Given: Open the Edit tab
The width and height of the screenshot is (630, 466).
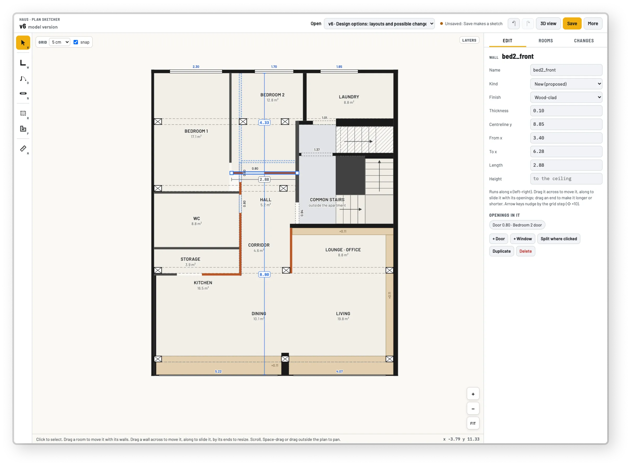Looking at the screenshot, I should point(508,41).
